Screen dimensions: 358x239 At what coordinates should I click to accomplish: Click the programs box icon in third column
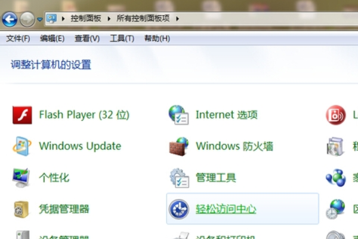(335, 146)
